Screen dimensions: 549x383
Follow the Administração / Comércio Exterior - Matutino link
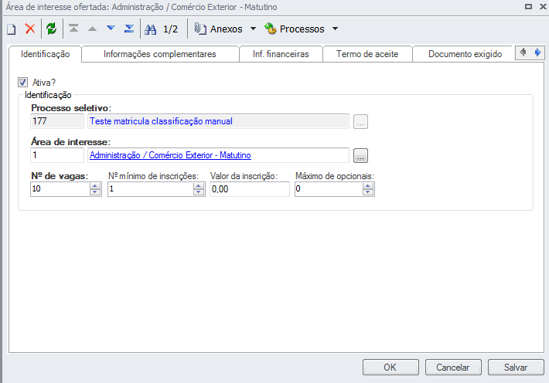[170, 155]
